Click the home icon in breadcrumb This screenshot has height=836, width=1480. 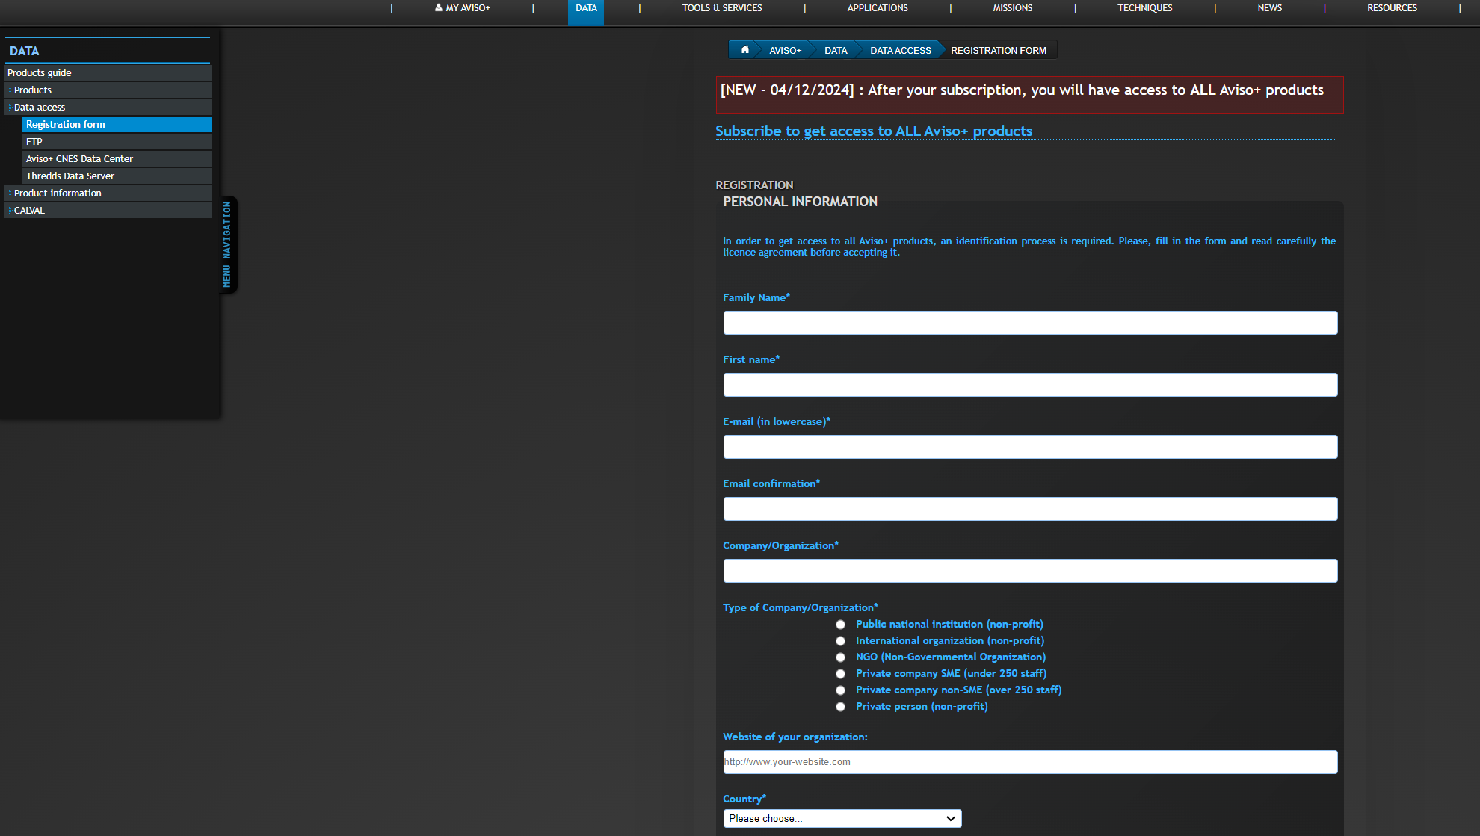pos(744,50)
